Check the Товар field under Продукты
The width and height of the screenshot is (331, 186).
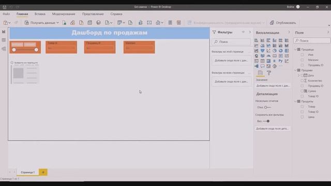(302, 107)
